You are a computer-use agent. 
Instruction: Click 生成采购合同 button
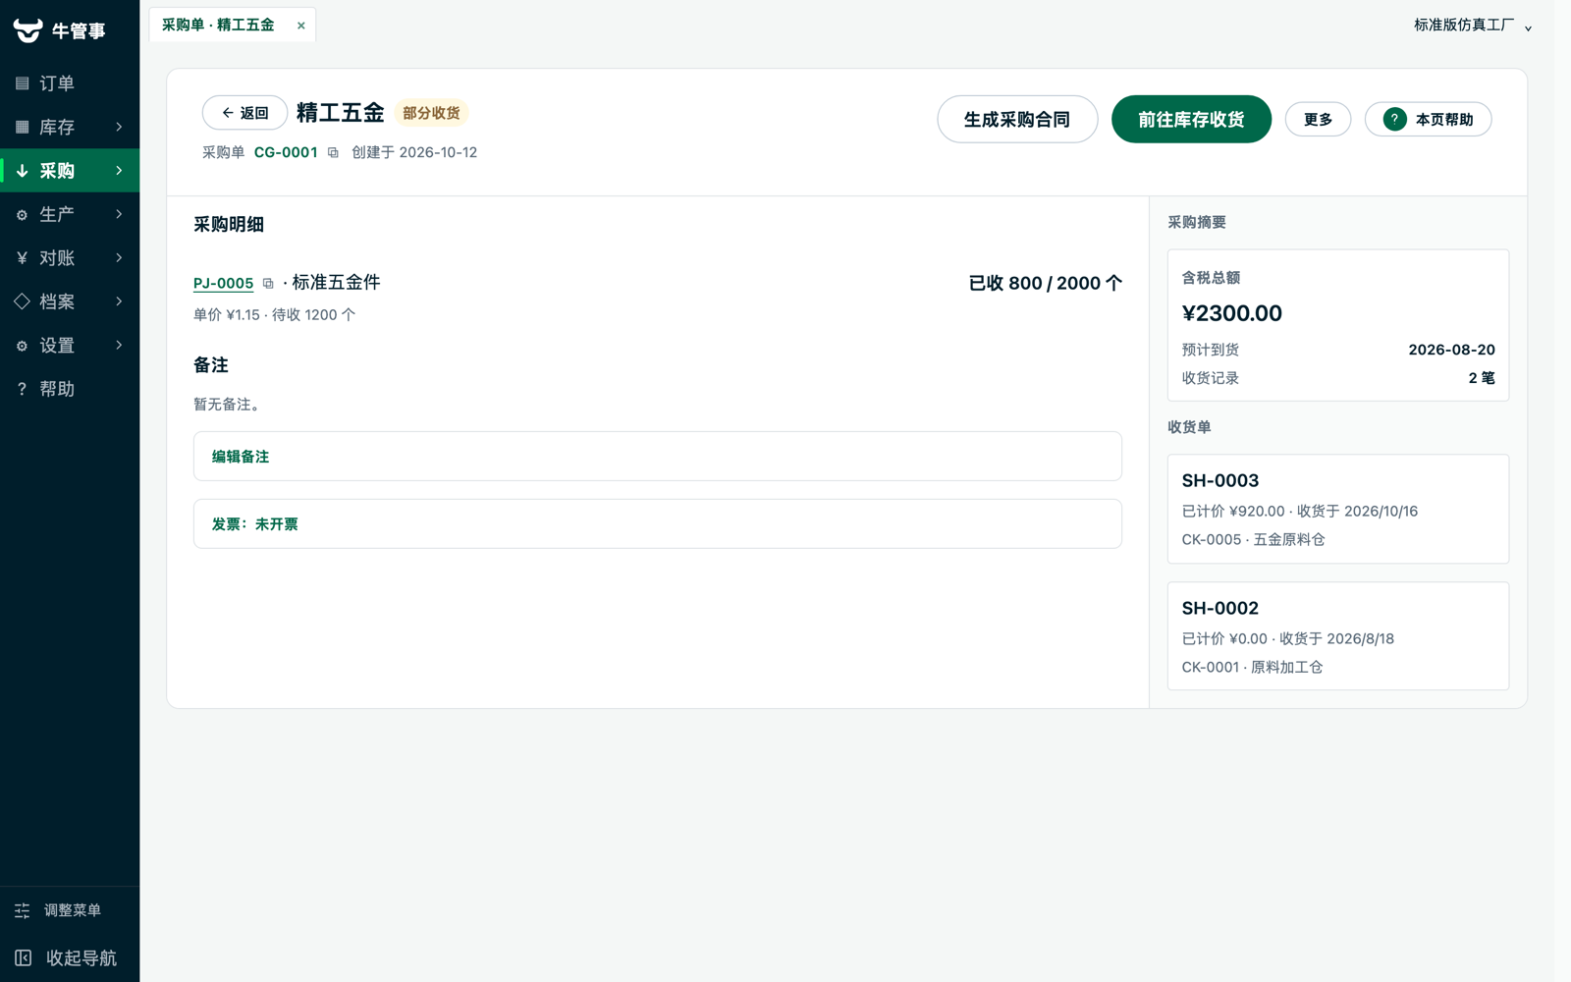pyautogui.click(x=1017, y=119)
